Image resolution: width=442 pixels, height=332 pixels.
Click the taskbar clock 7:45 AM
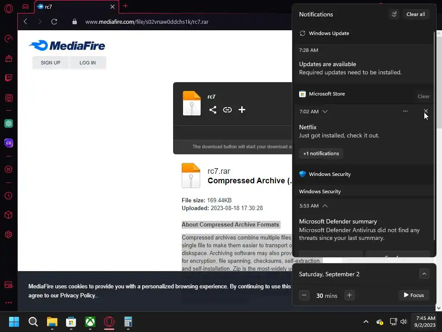click(425, 322)
